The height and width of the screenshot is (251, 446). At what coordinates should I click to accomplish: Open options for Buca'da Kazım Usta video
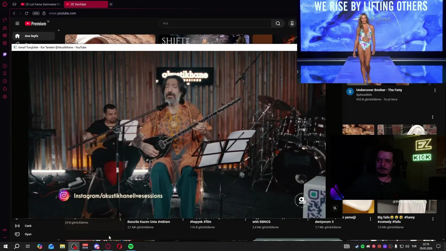point(183,220)
